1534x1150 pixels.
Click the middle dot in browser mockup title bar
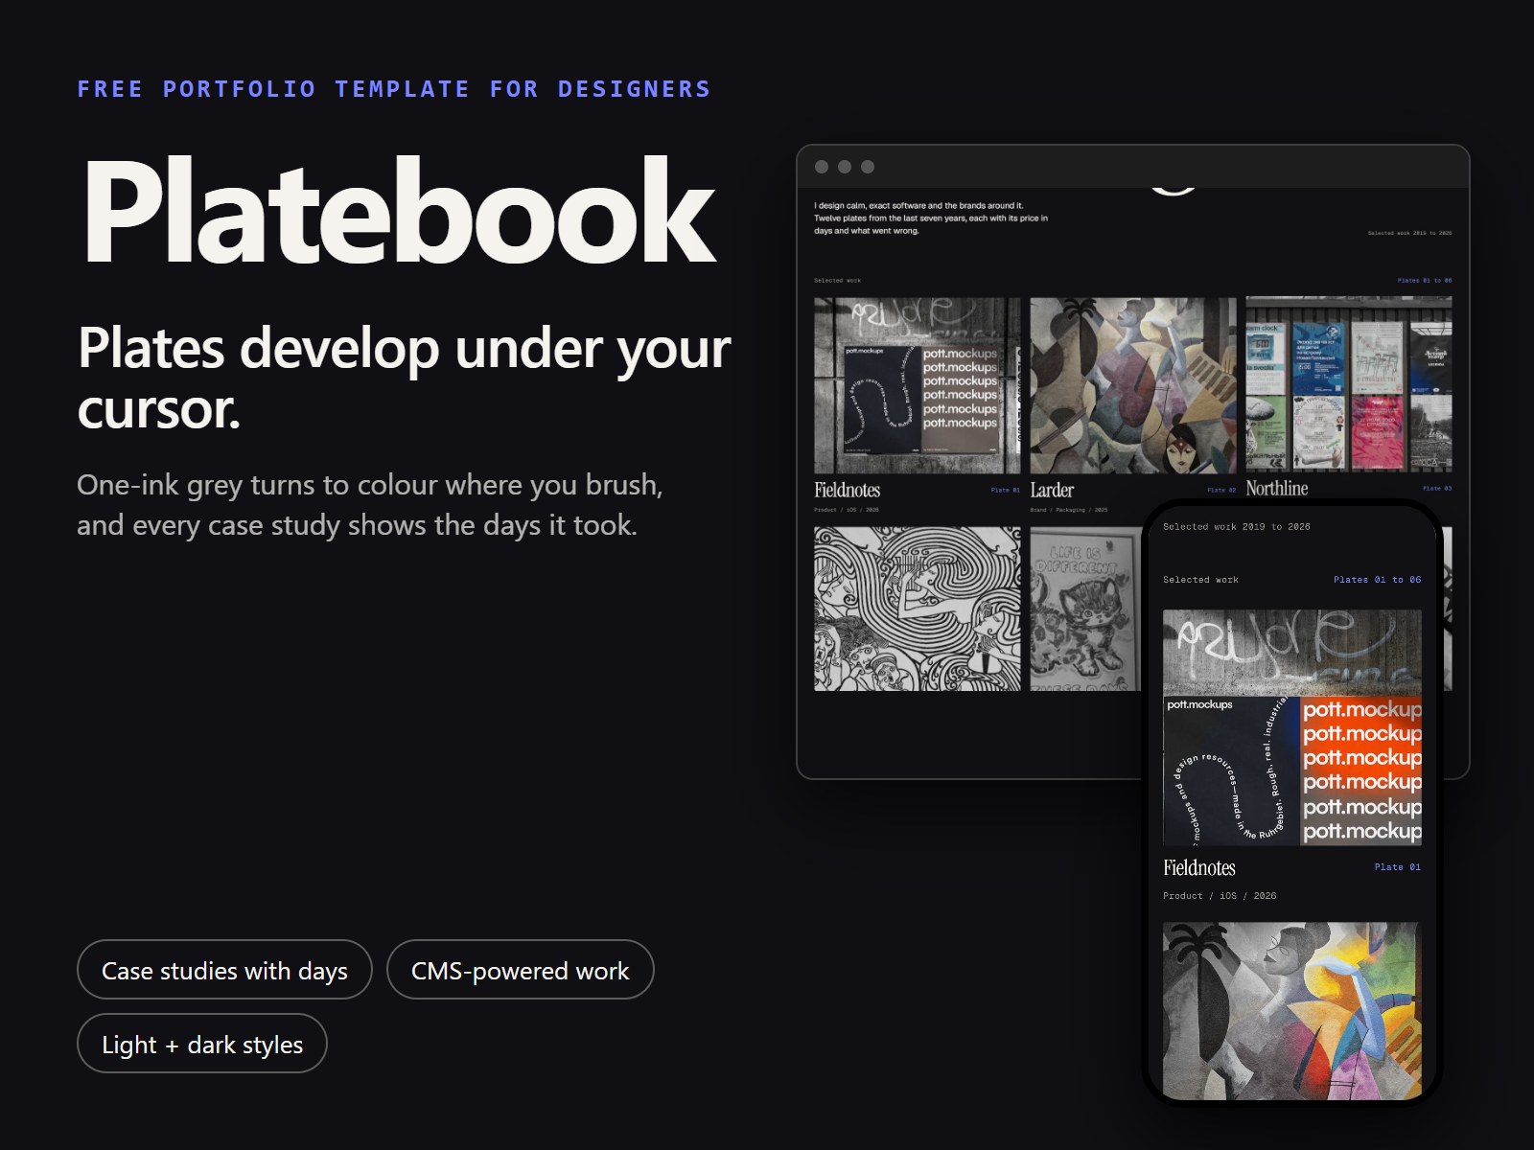pos(845,167)
